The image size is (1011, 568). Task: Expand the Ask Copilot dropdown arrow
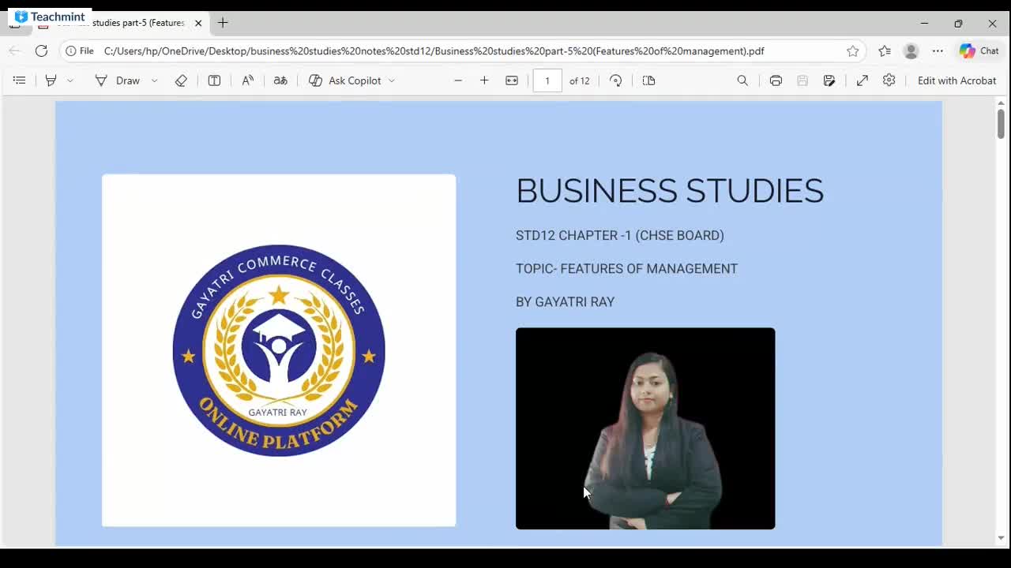tap(392, 80)
